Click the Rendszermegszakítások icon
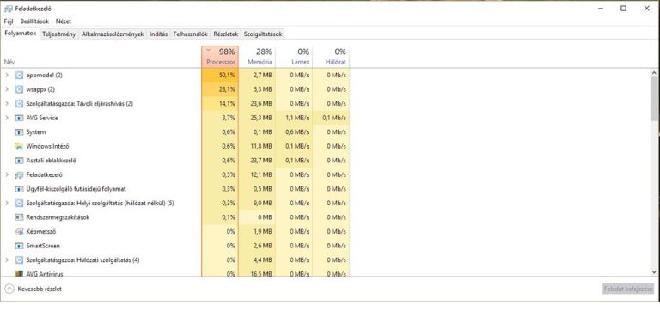 [x=19, y=217]
